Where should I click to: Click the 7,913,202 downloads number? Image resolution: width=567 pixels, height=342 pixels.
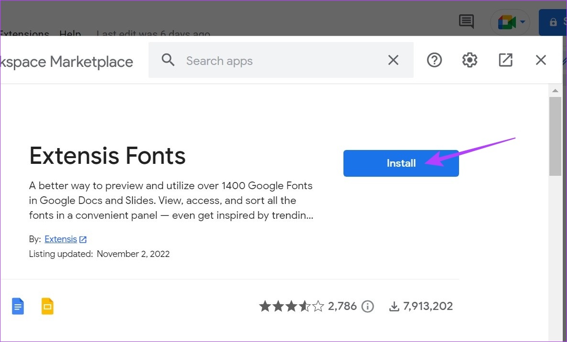[428, 307]
